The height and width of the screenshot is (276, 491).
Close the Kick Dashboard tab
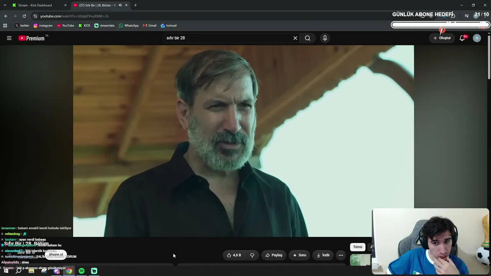(65, 5)
